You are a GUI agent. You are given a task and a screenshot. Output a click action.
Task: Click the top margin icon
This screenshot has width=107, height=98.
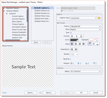[x=86, y=63]
